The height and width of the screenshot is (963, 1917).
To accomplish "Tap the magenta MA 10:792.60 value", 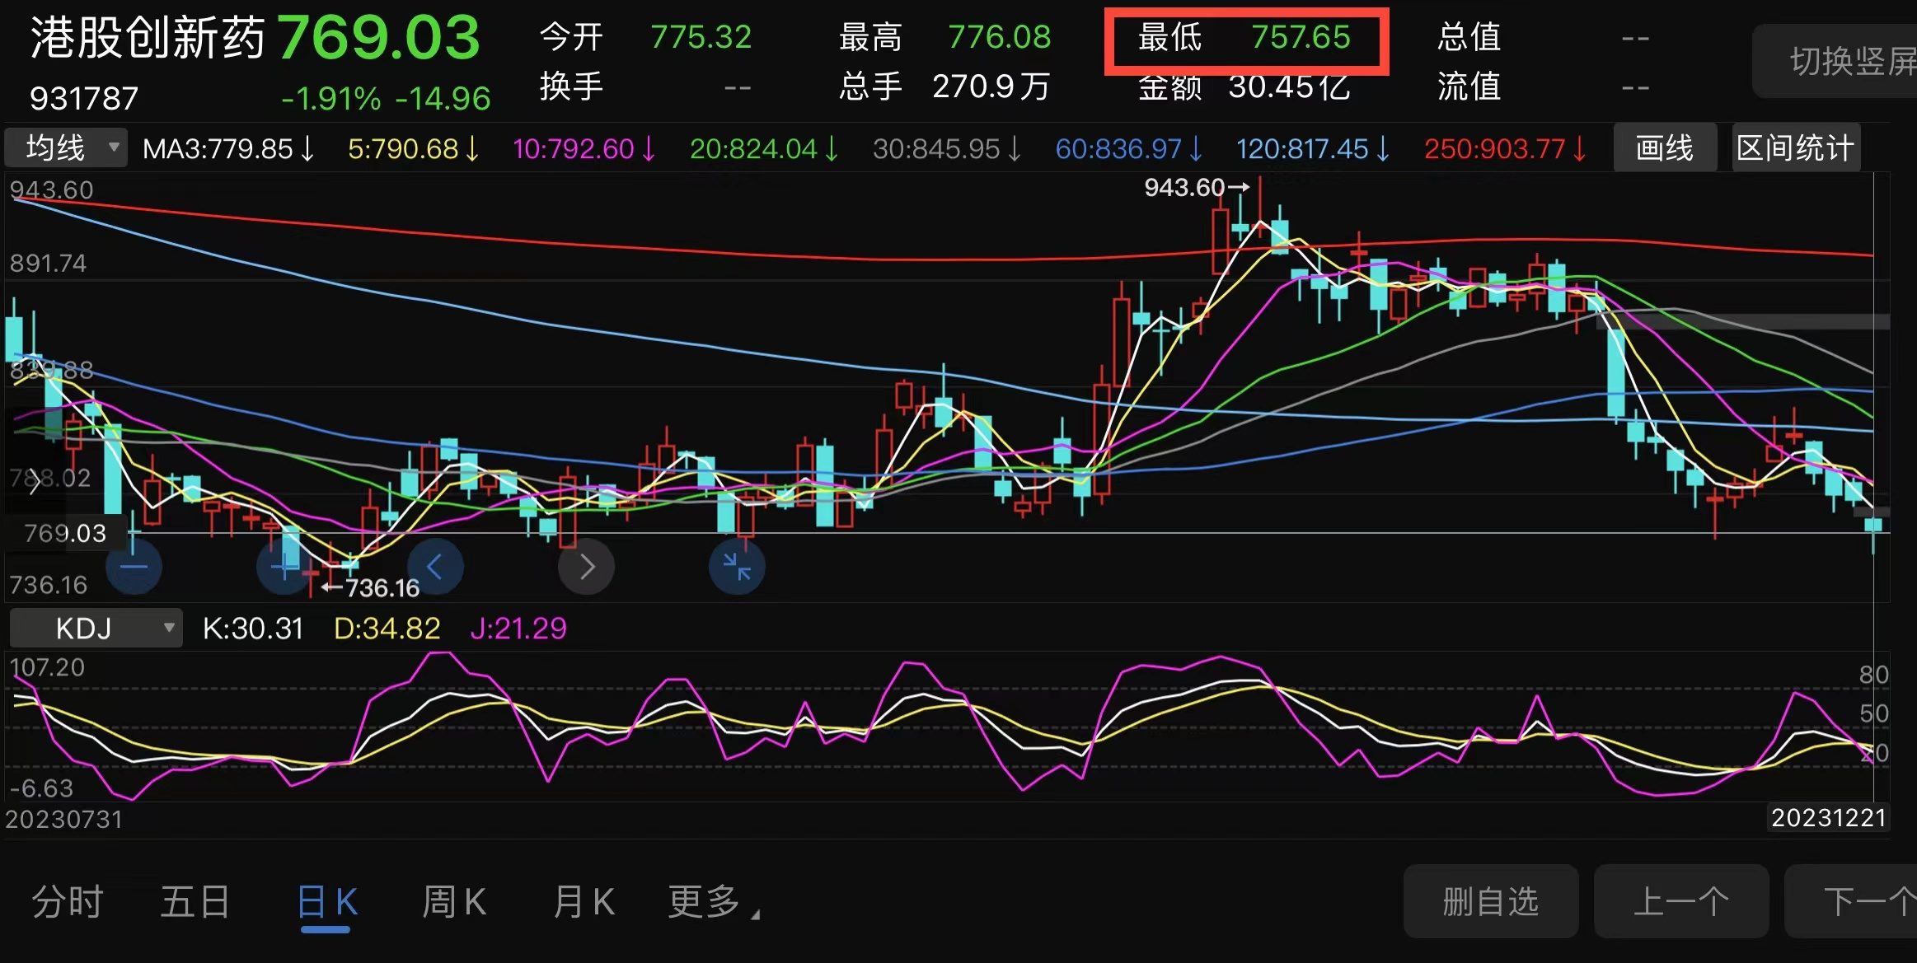I will 584,149.
